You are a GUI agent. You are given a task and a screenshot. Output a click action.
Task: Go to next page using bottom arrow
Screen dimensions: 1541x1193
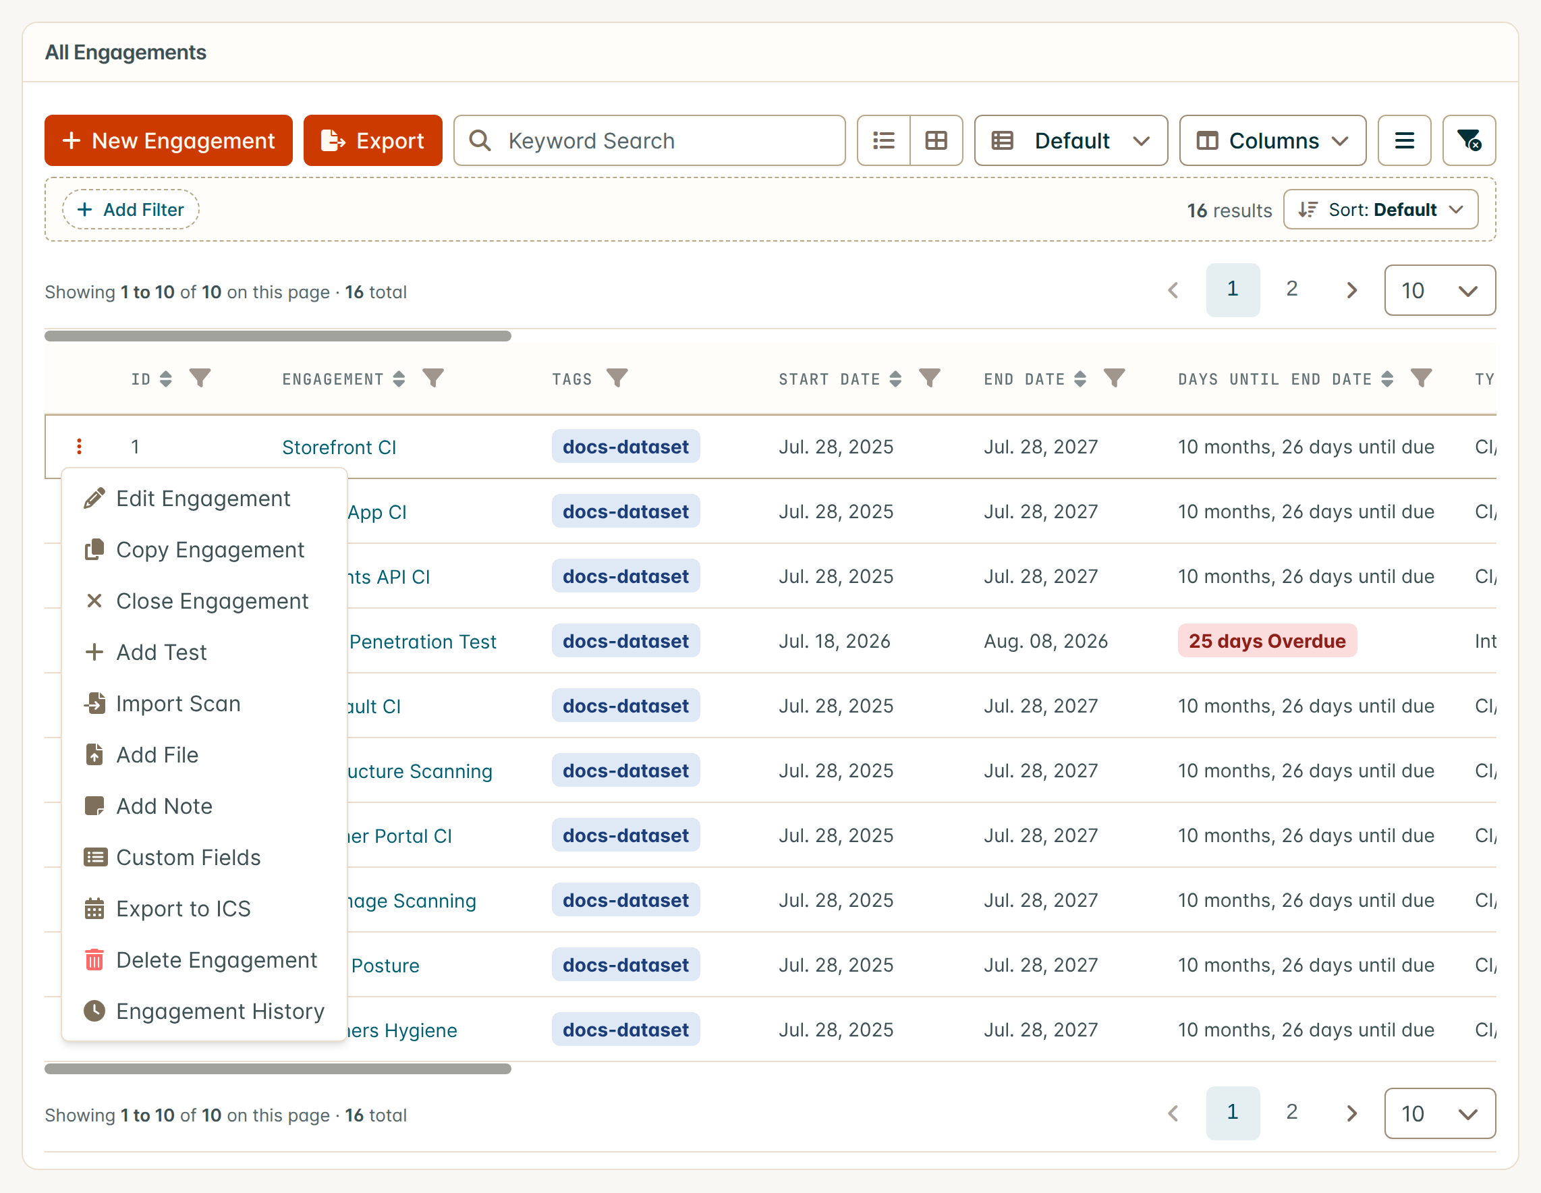click(x=1351, y=1113)
